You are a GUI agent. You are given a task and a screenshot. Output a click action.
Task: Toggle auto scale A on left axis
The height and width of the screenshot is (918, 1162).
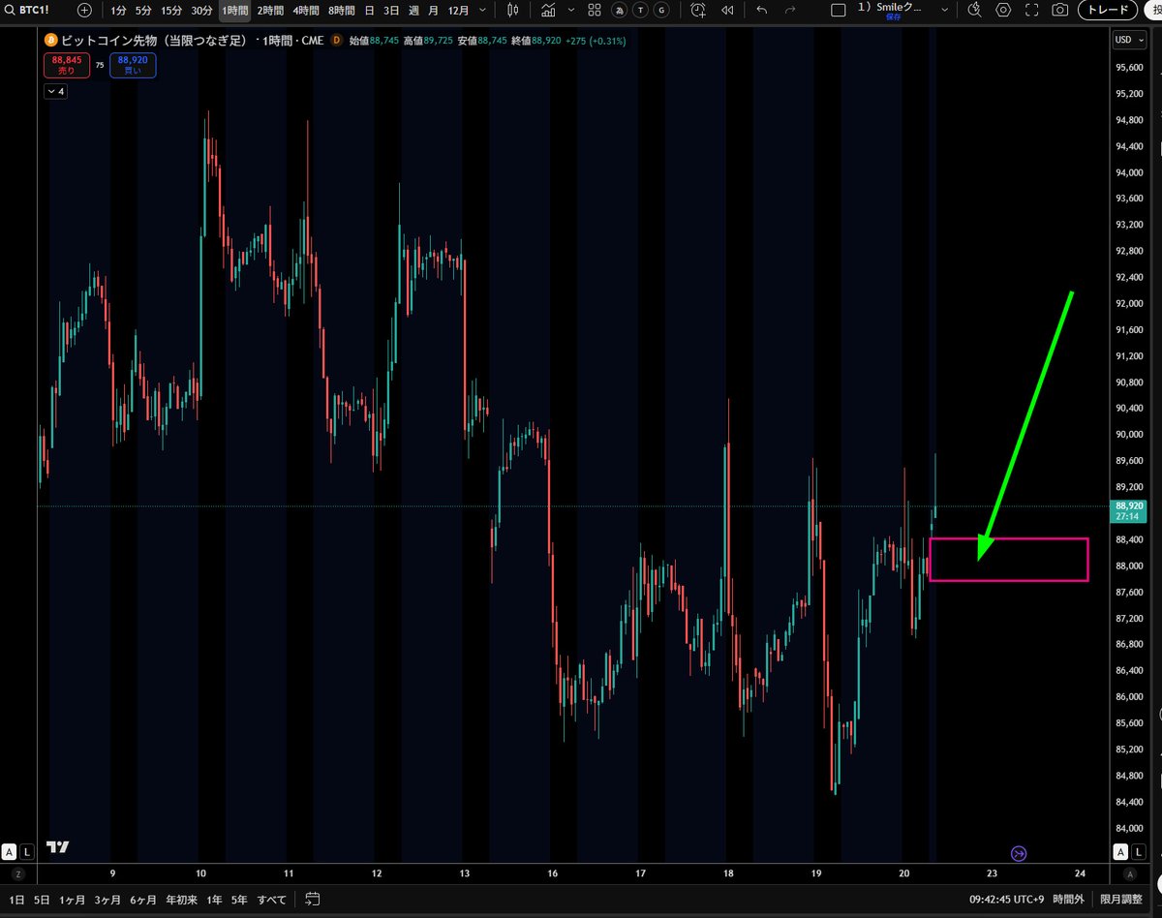click(9, 852)
